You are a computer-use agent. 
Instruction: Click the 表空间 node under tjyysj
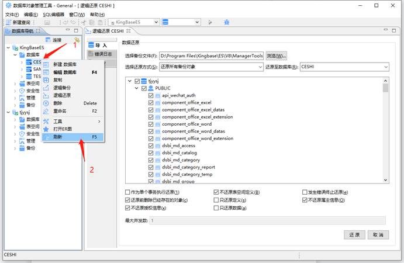[x=30, y=126]
